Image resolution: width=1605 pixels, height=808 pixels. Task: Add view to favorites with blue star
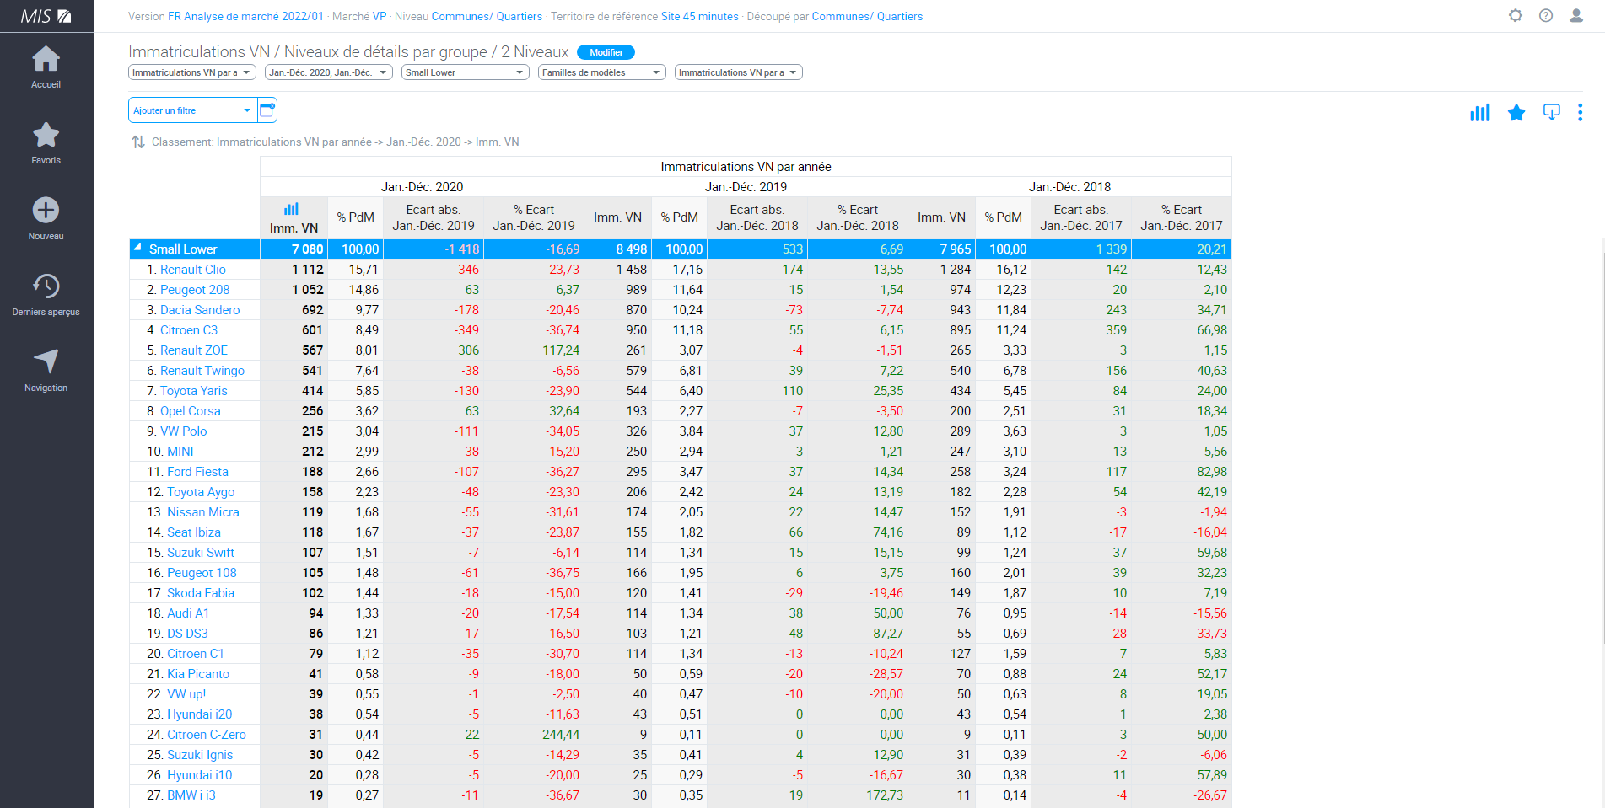point(1516,113)
